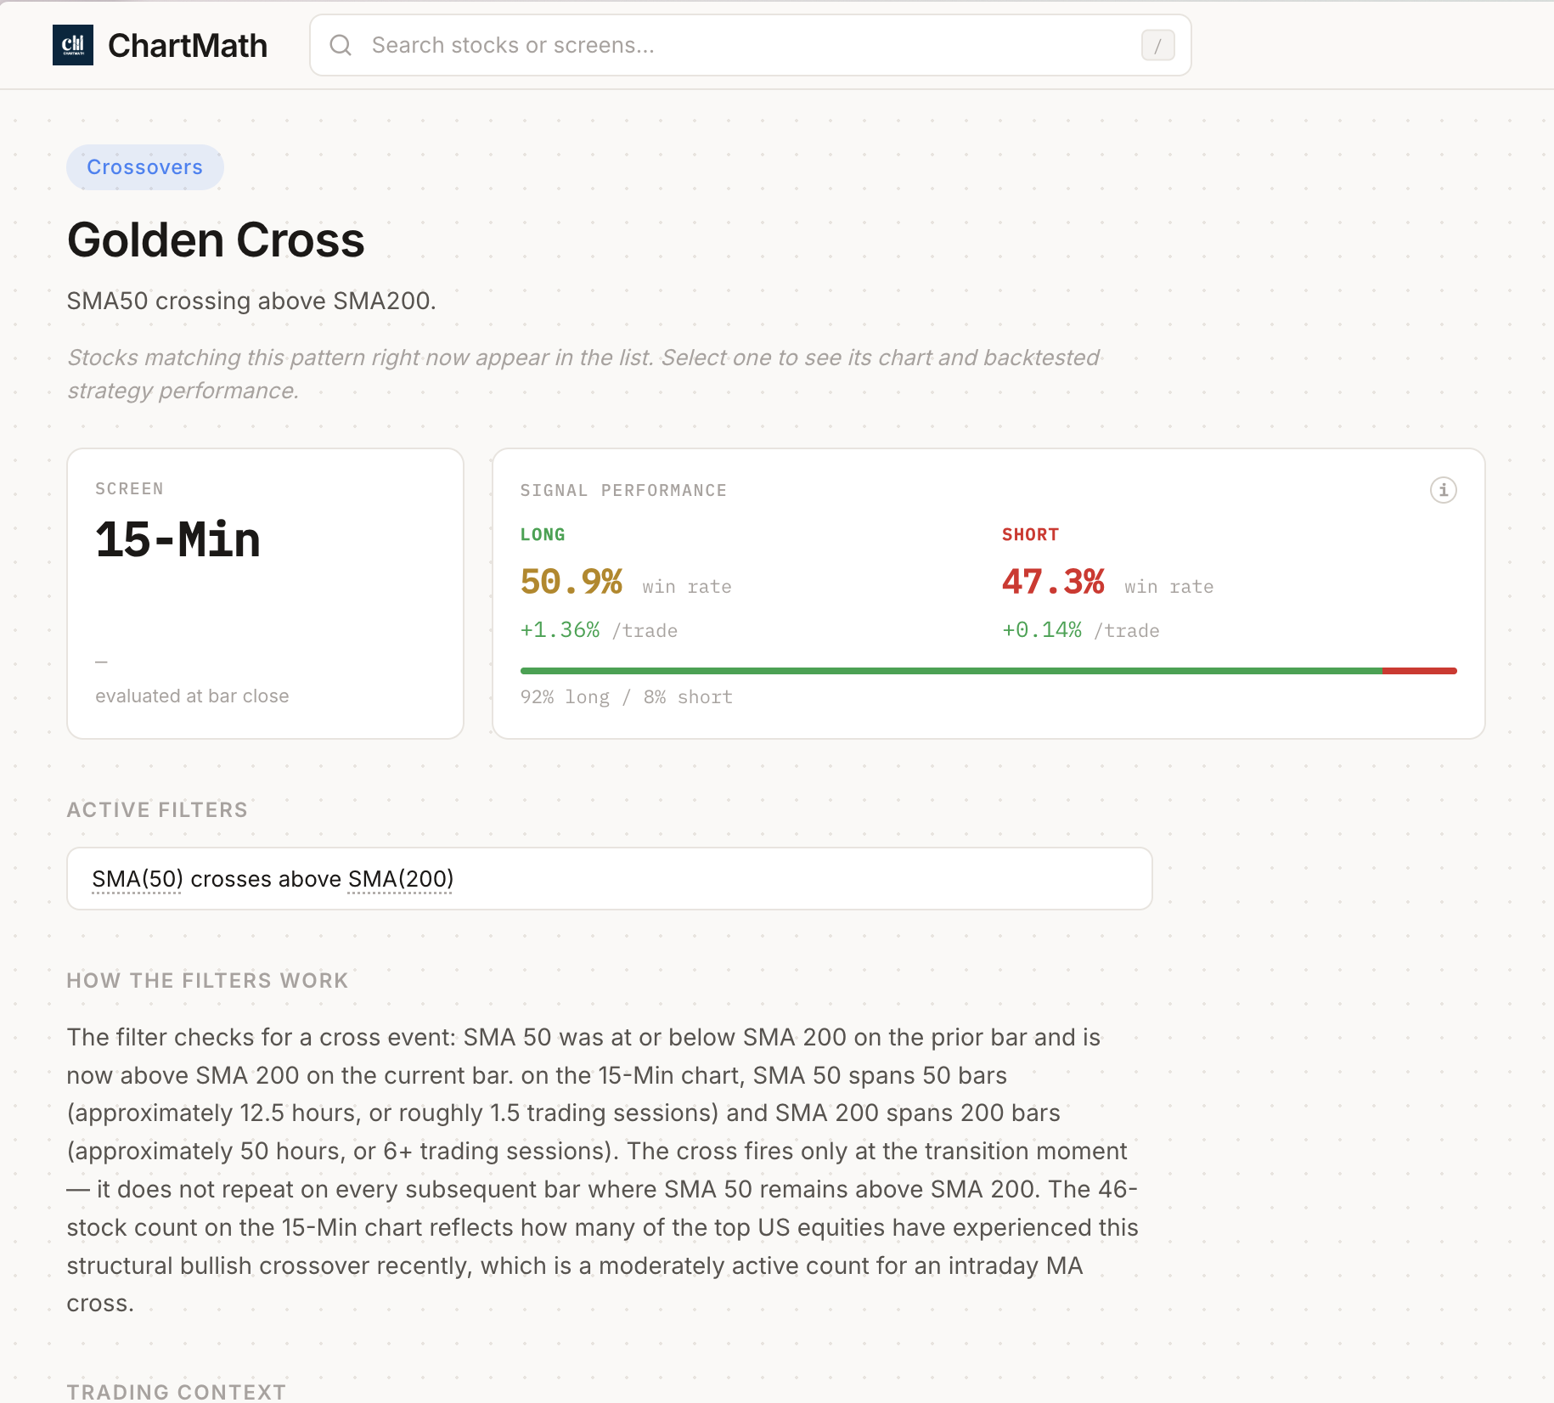Click the +1.36% per trade long return
This screenshot has height=1403, width=1554.
pos(560,630)
